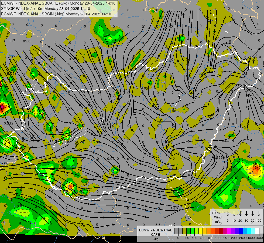Pick the pale cyan swatch beside white
The width and height of the screenshot is (264, 243).
click(x=253, y=231)
